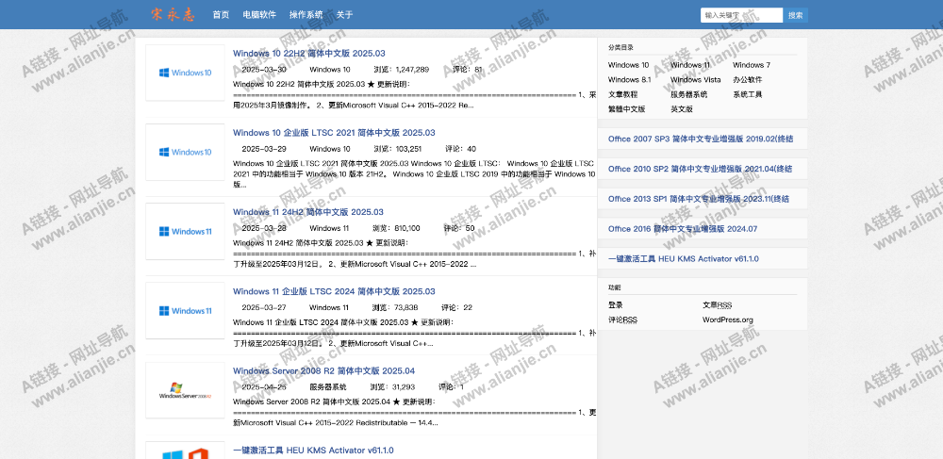
Task: Select the 服务器系统 category in sidebar
Action: click(x=689, y=94)
